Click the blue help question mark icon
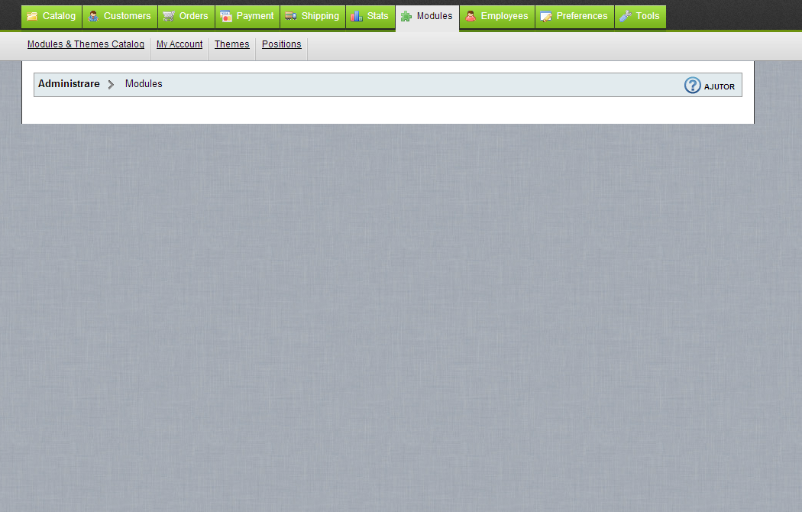 [x=693, y=86]
